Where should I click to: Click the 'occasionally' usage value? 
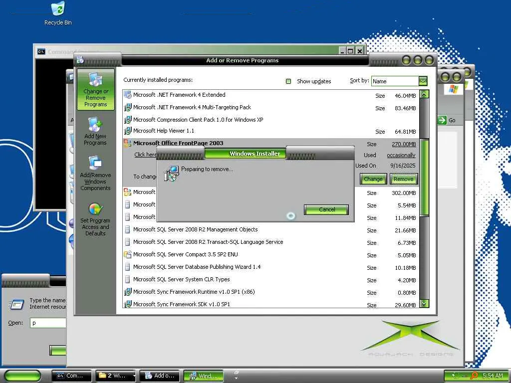coord(401,155)
